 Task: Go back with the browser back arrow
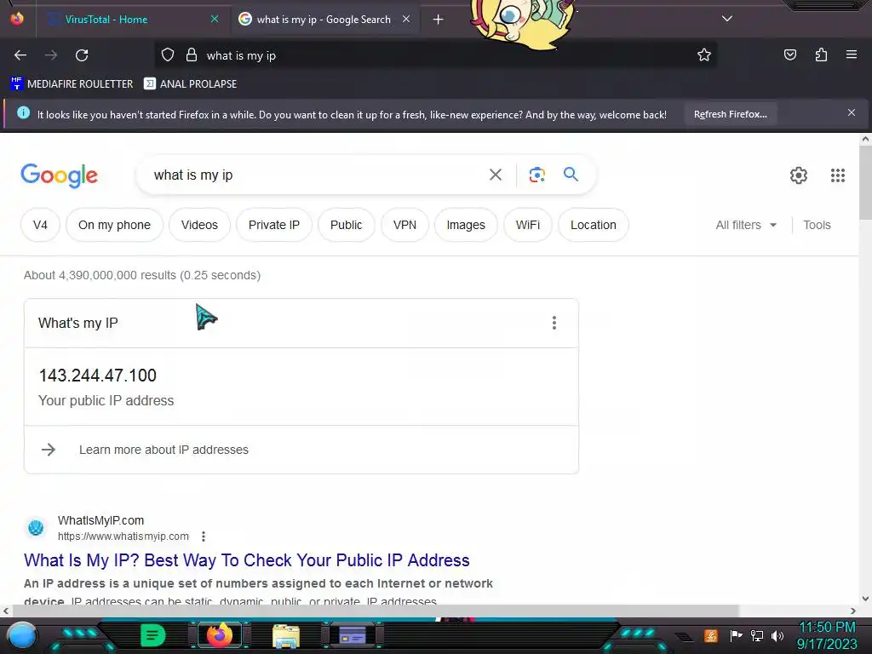click(x=20, y=55)
